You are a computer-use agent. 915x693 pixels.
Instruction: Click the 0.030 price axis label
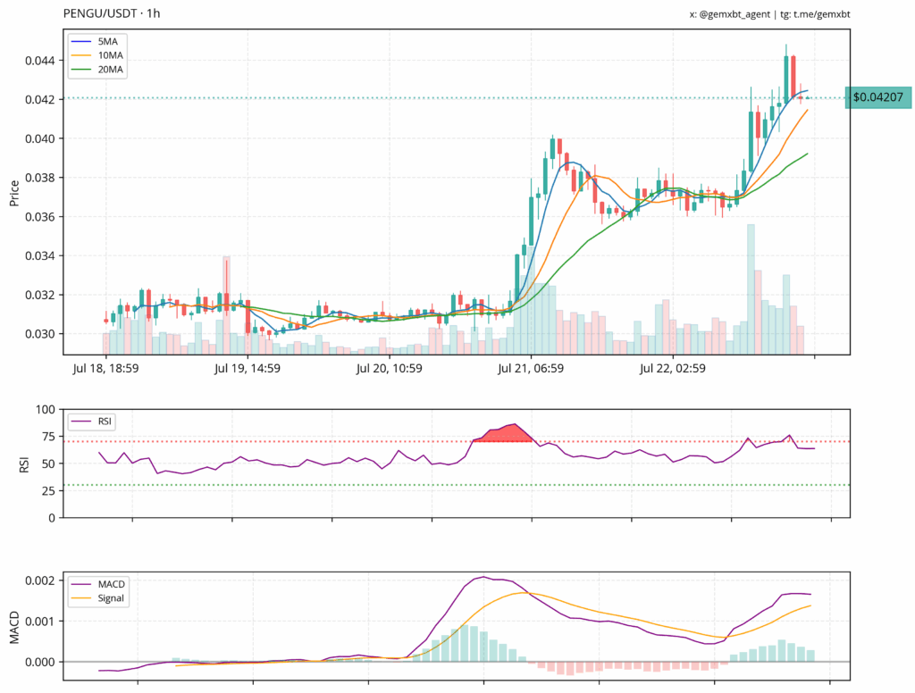[x=39, y=334]
